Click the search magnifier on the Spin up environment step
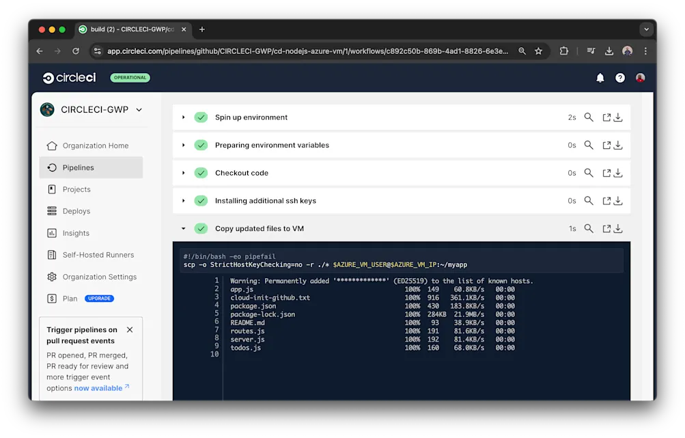Screen dimensions: 685x438 click(x=588, y=117)
